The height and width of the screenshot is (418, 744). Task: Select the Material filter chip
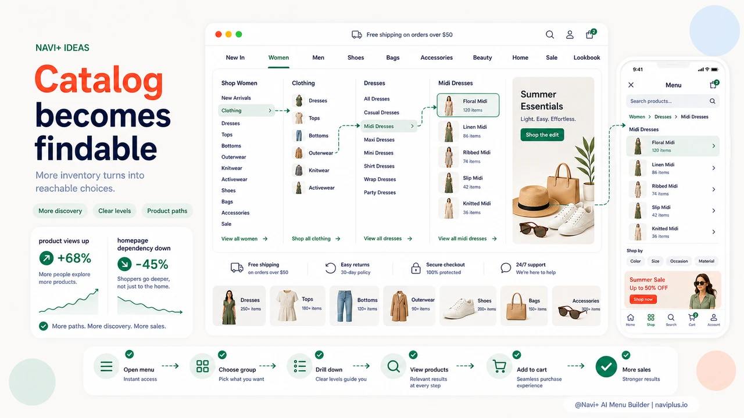point(706,261)
